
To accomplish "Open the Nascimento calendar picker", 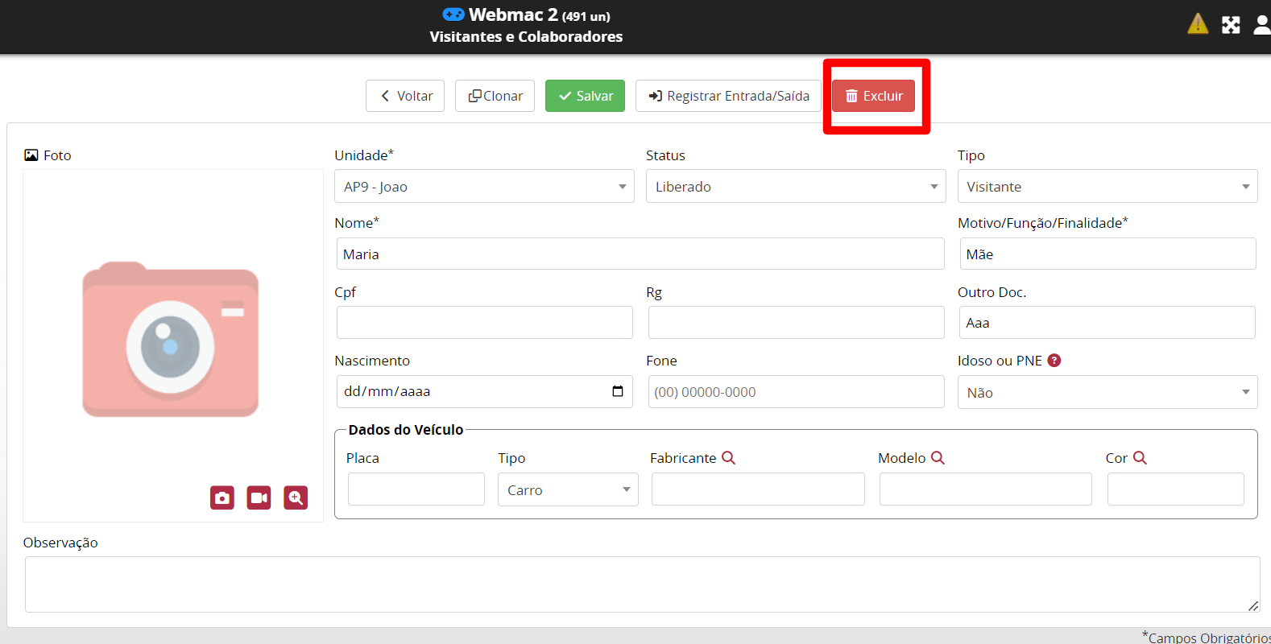I will click(618, 391).
